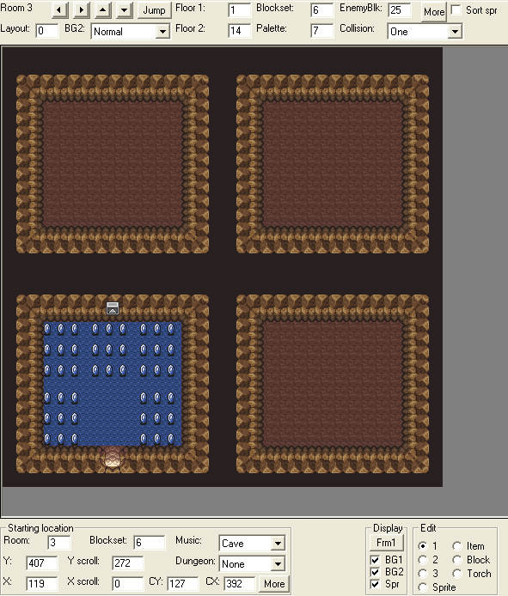Click the Palette number input field
Viewport: 508px width, 596px height.
tap(322, 31)
